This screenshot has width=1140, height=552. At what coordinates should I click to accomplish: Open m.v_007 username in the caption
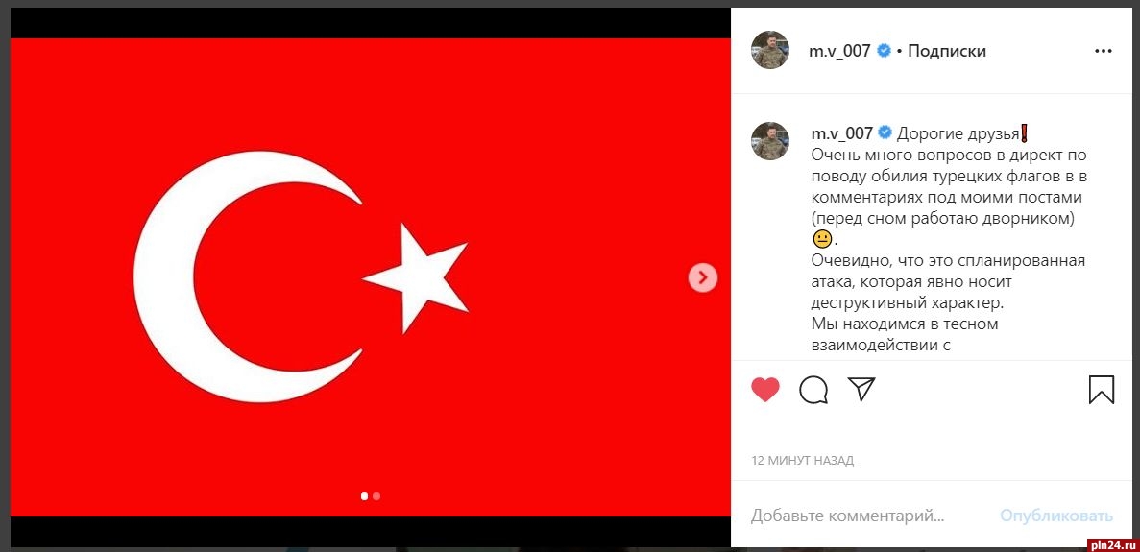[842, 133]
